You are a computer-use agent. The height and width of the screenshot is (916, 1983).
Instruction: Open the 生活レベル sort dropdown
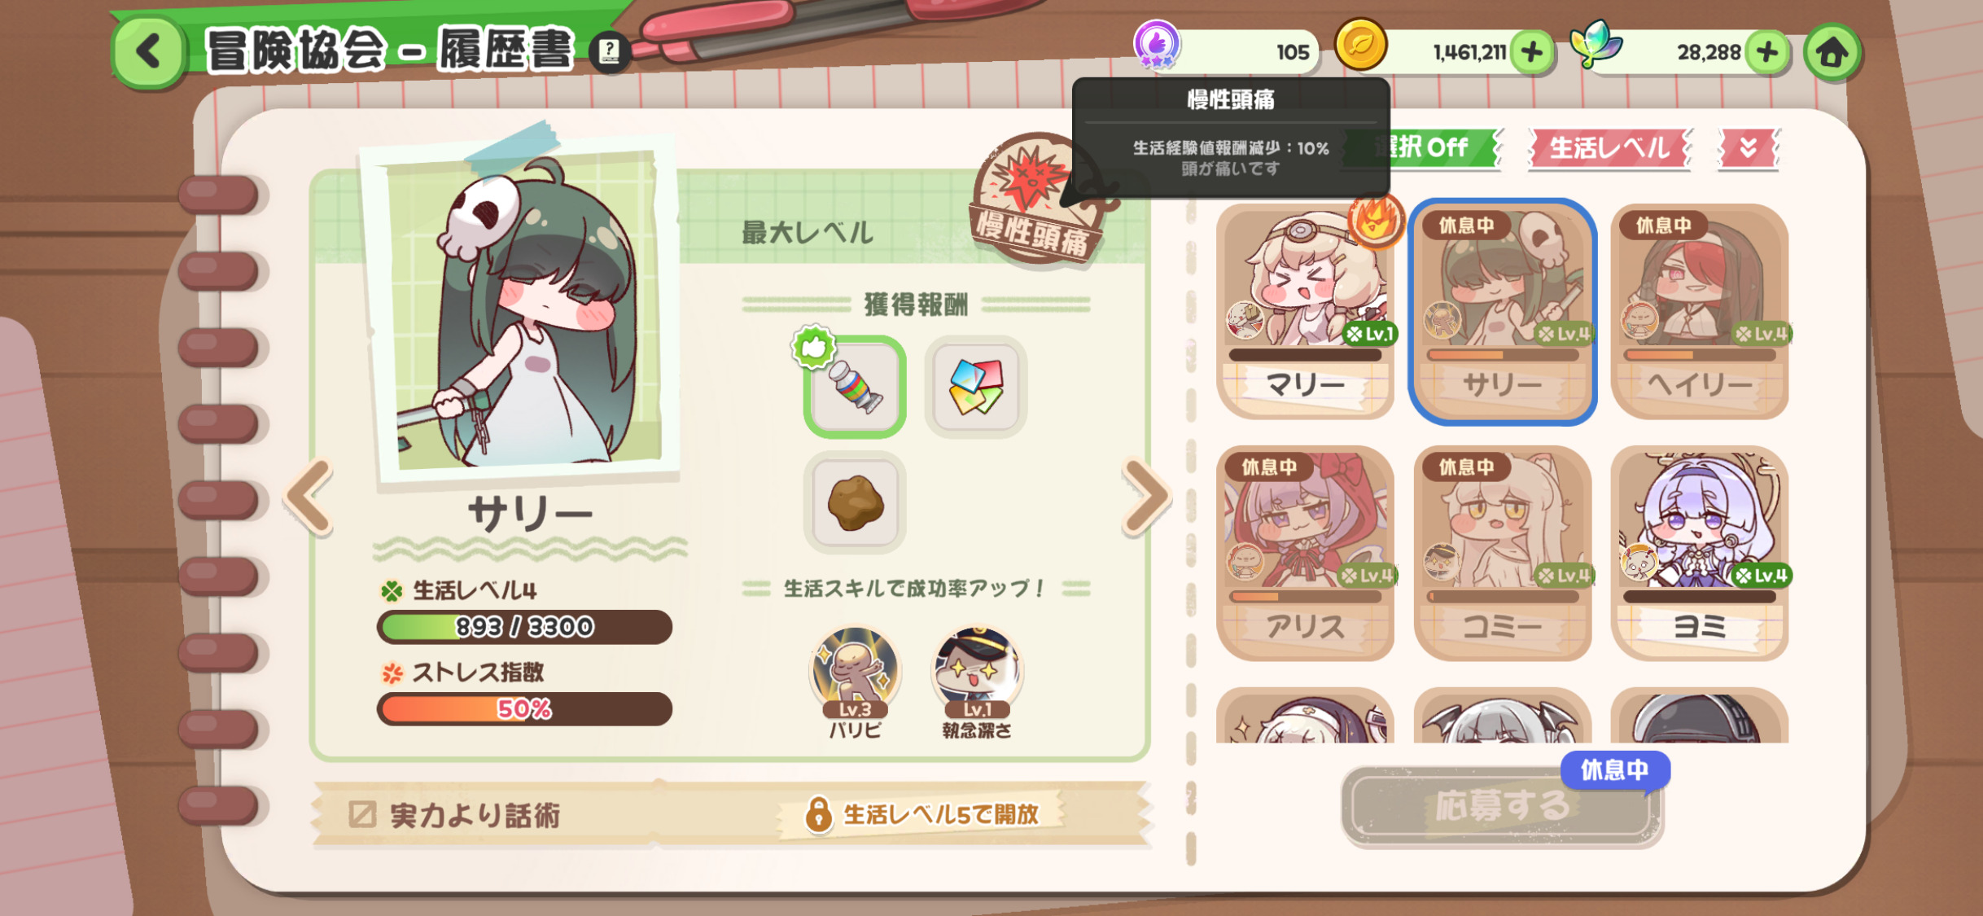1609,148
